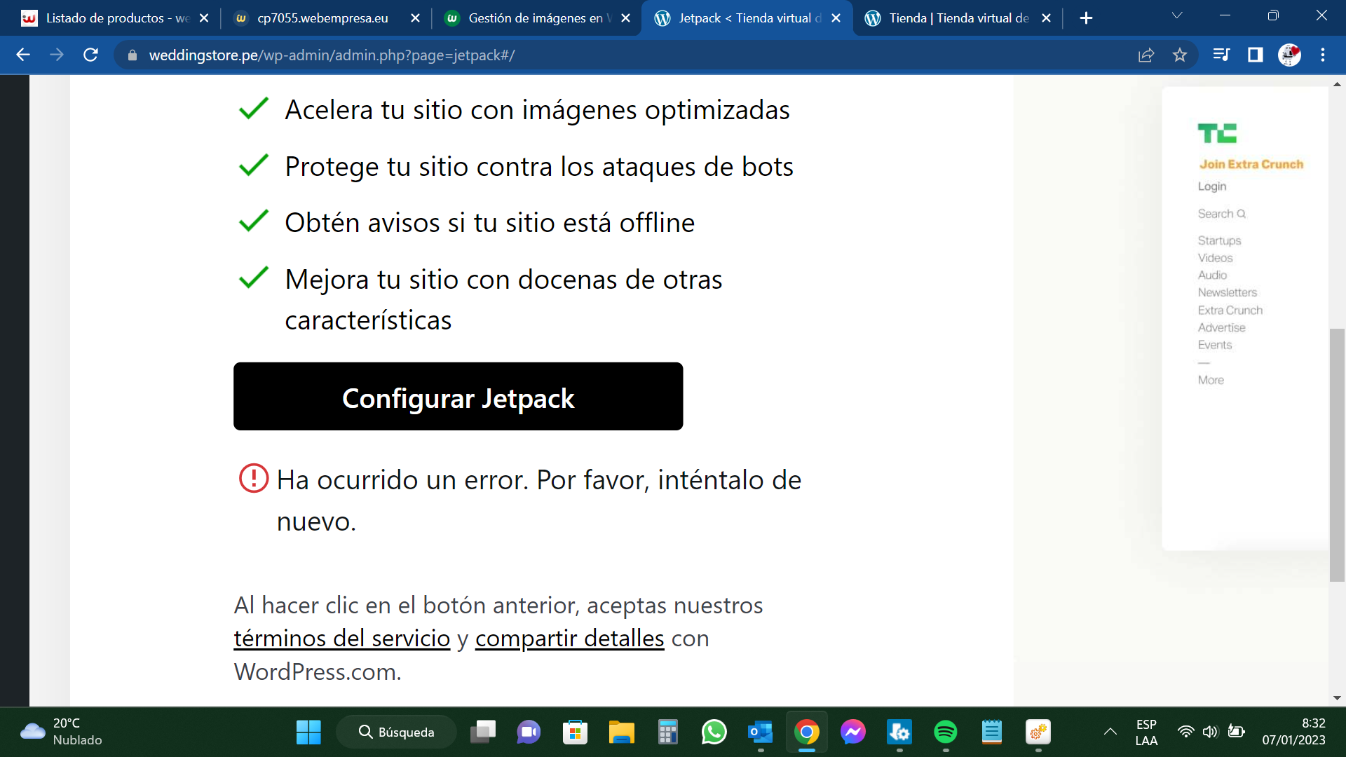This screenshot has height=757, width=1346.
Task: Close the Tienda virtual tab
Action: pos(1046,18)
